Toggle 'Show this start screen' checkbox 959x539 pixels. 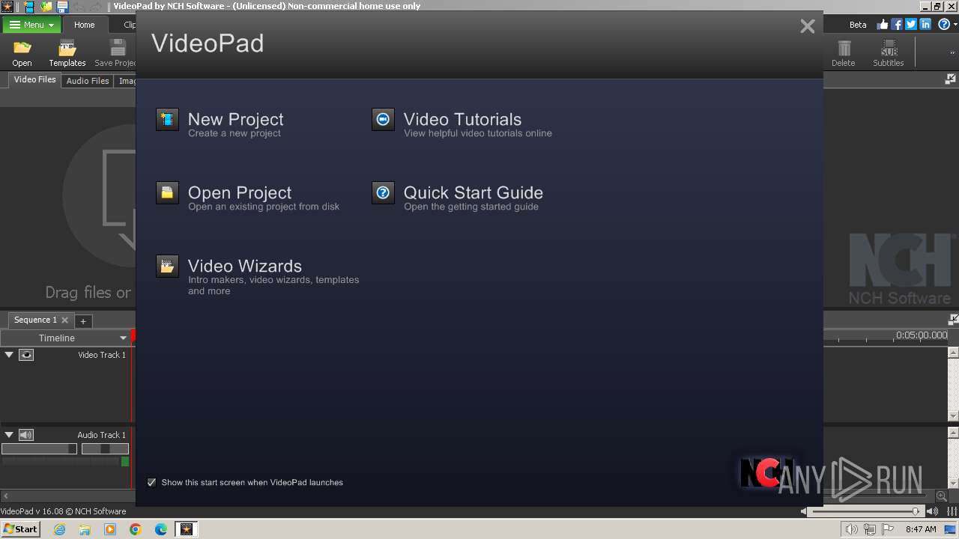click(152, 483)
